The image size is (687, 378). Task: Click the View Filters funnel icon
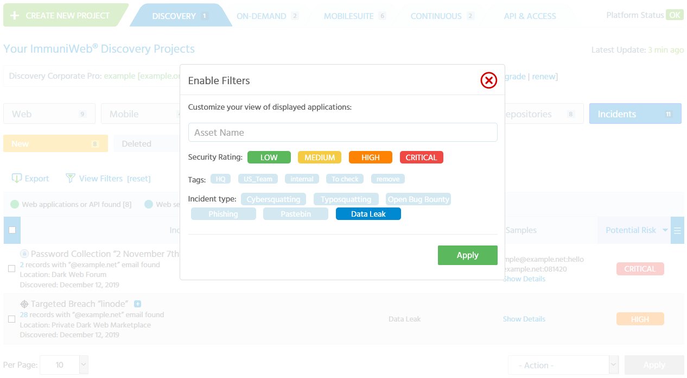coord(70,178)
